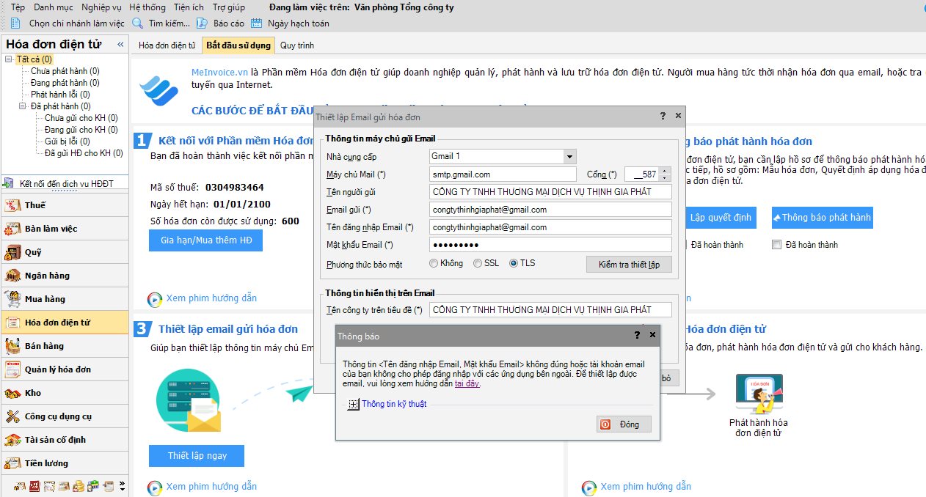Viewport: 926px width, 497px height.
Task: Select Chưa phát hành (0) tree item
Action: point(65,71)
